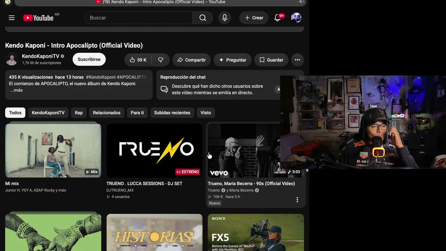Open the Mi mix playlist thumbnail
The image size is (446, 251).
(x=53, y=150)
